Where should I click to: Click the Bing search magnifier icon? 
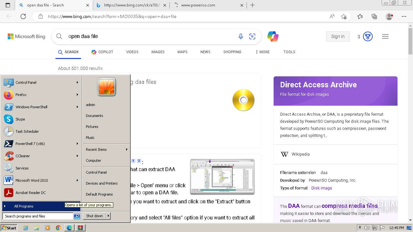coord(59,36)
